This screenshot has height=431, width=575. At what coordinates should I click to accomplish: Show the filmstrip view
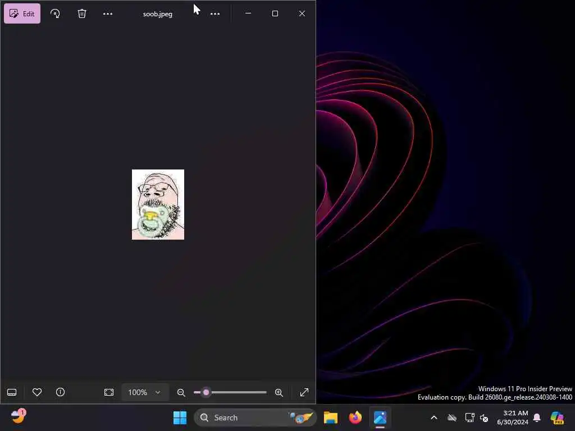click(x=12, y=392)
